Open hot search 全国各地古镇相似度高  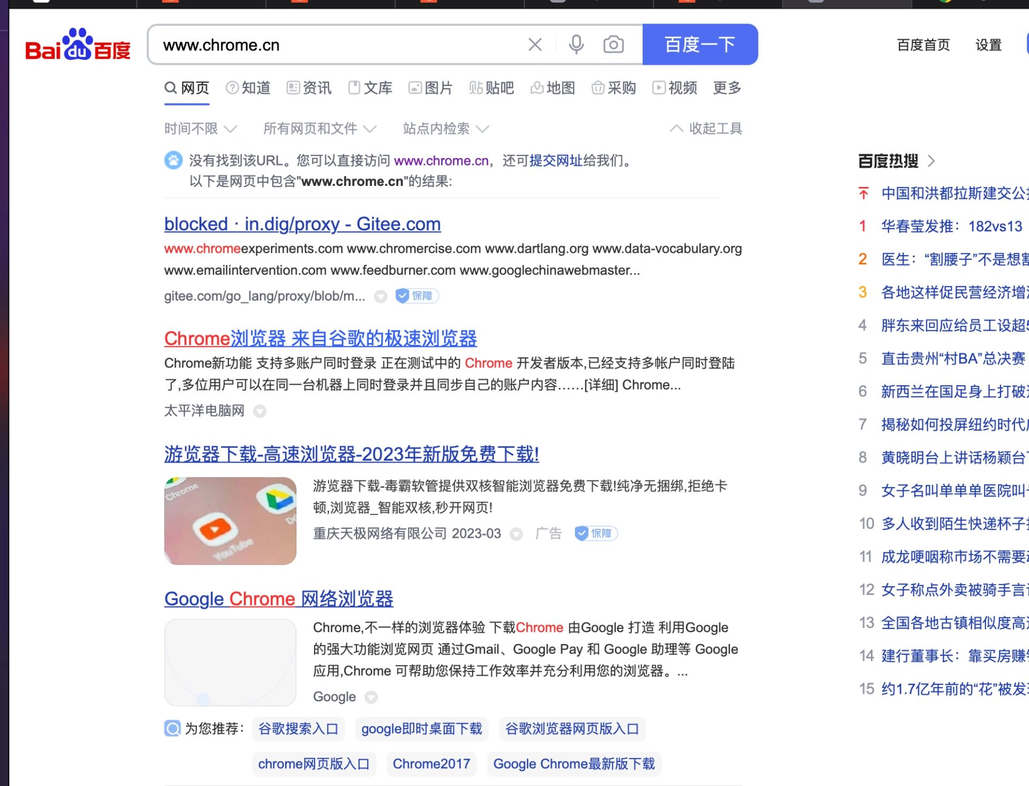click(954, 623)
